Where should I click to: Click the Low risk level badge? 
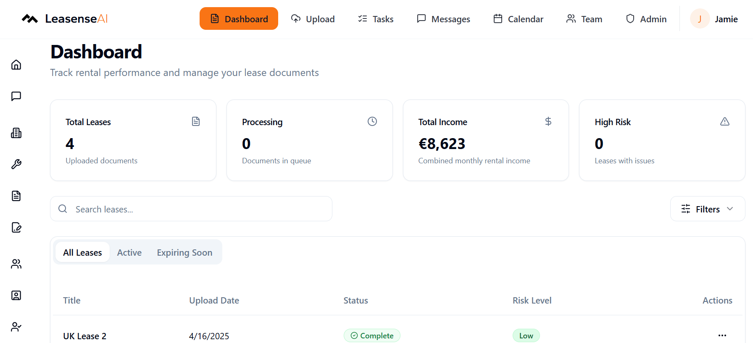(x=526, y=335)
